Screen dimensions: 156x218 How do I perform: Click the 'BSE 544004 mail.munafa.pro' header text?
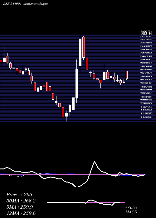(26, 4)
